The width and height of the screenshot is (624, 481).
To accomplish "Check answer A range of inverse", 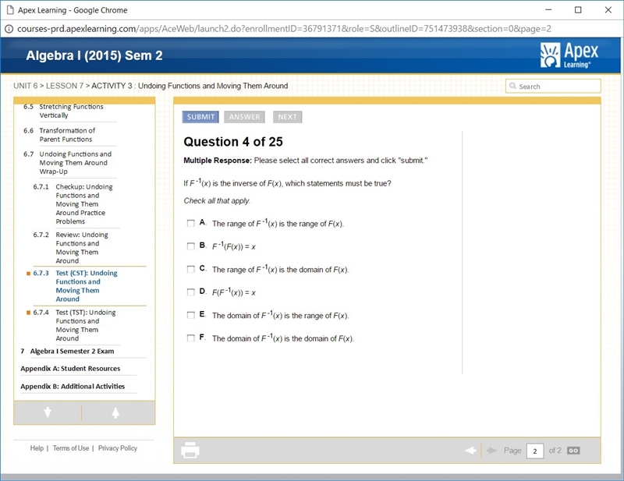I will [x=190, y=223].
